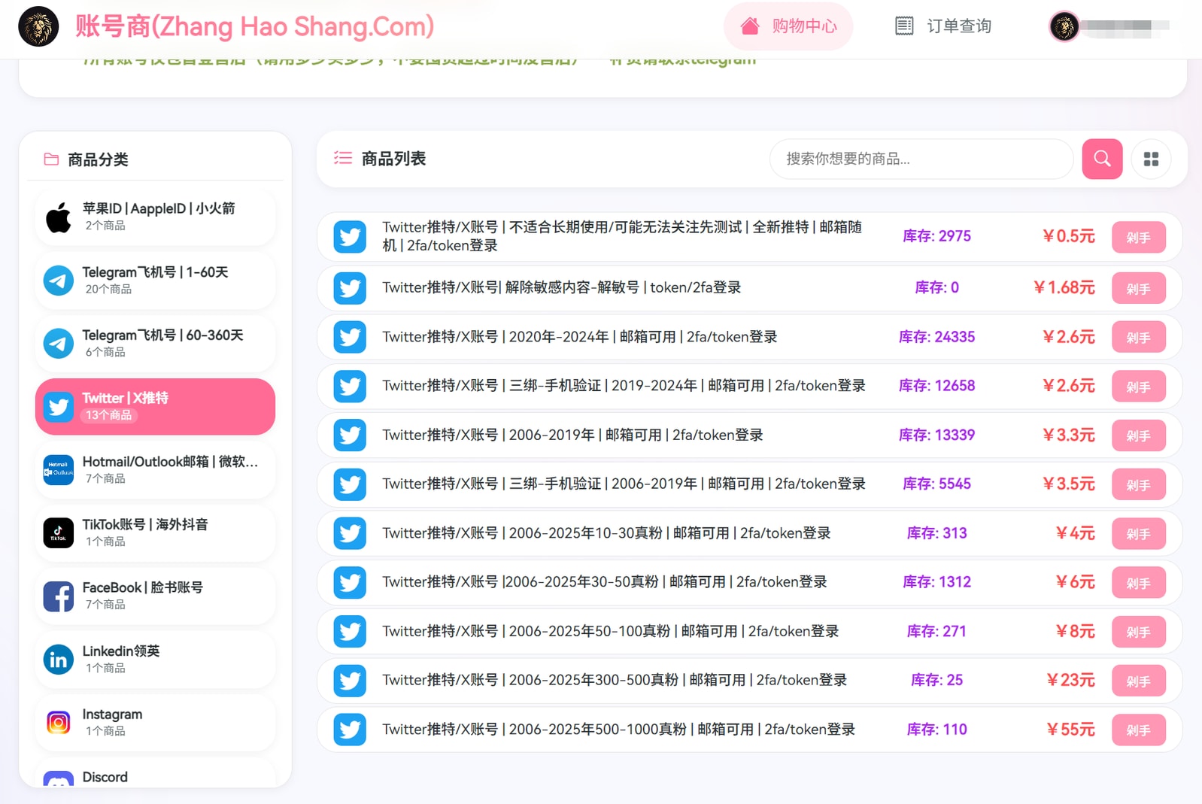Select the Linkedin领英 category icon
This screenshot has height=804, width=1202.
click(x=59, y=660)
